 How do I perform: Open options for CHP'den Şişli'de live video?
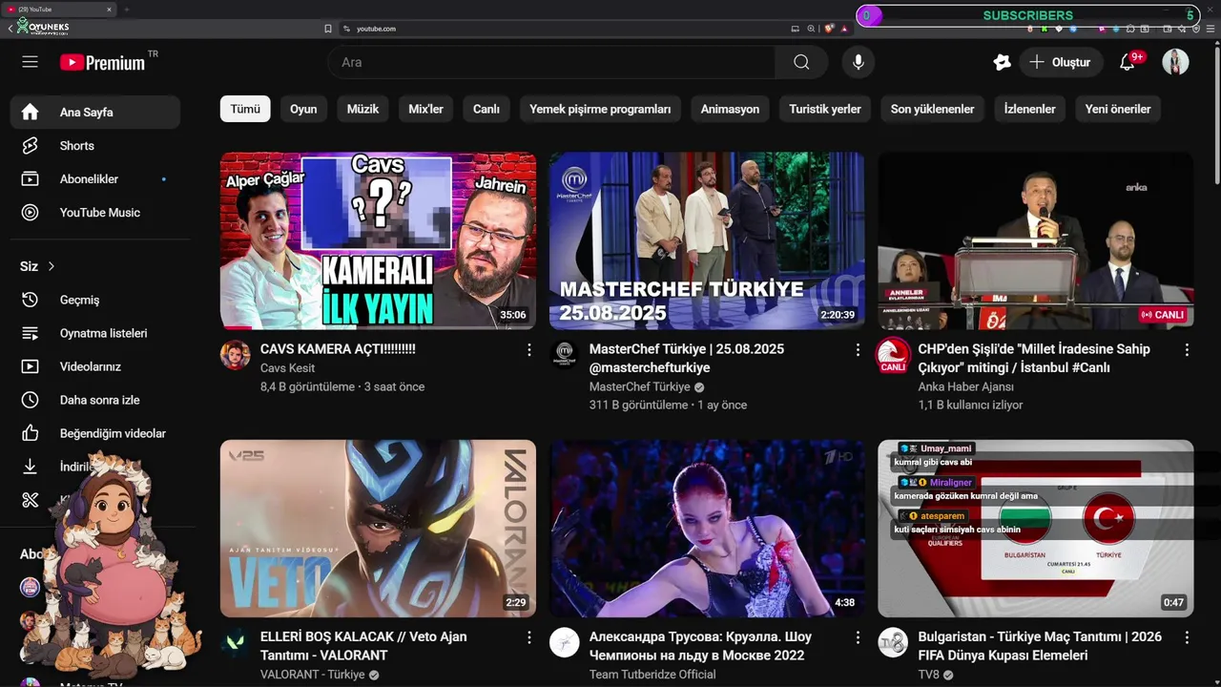(1187, 350)
